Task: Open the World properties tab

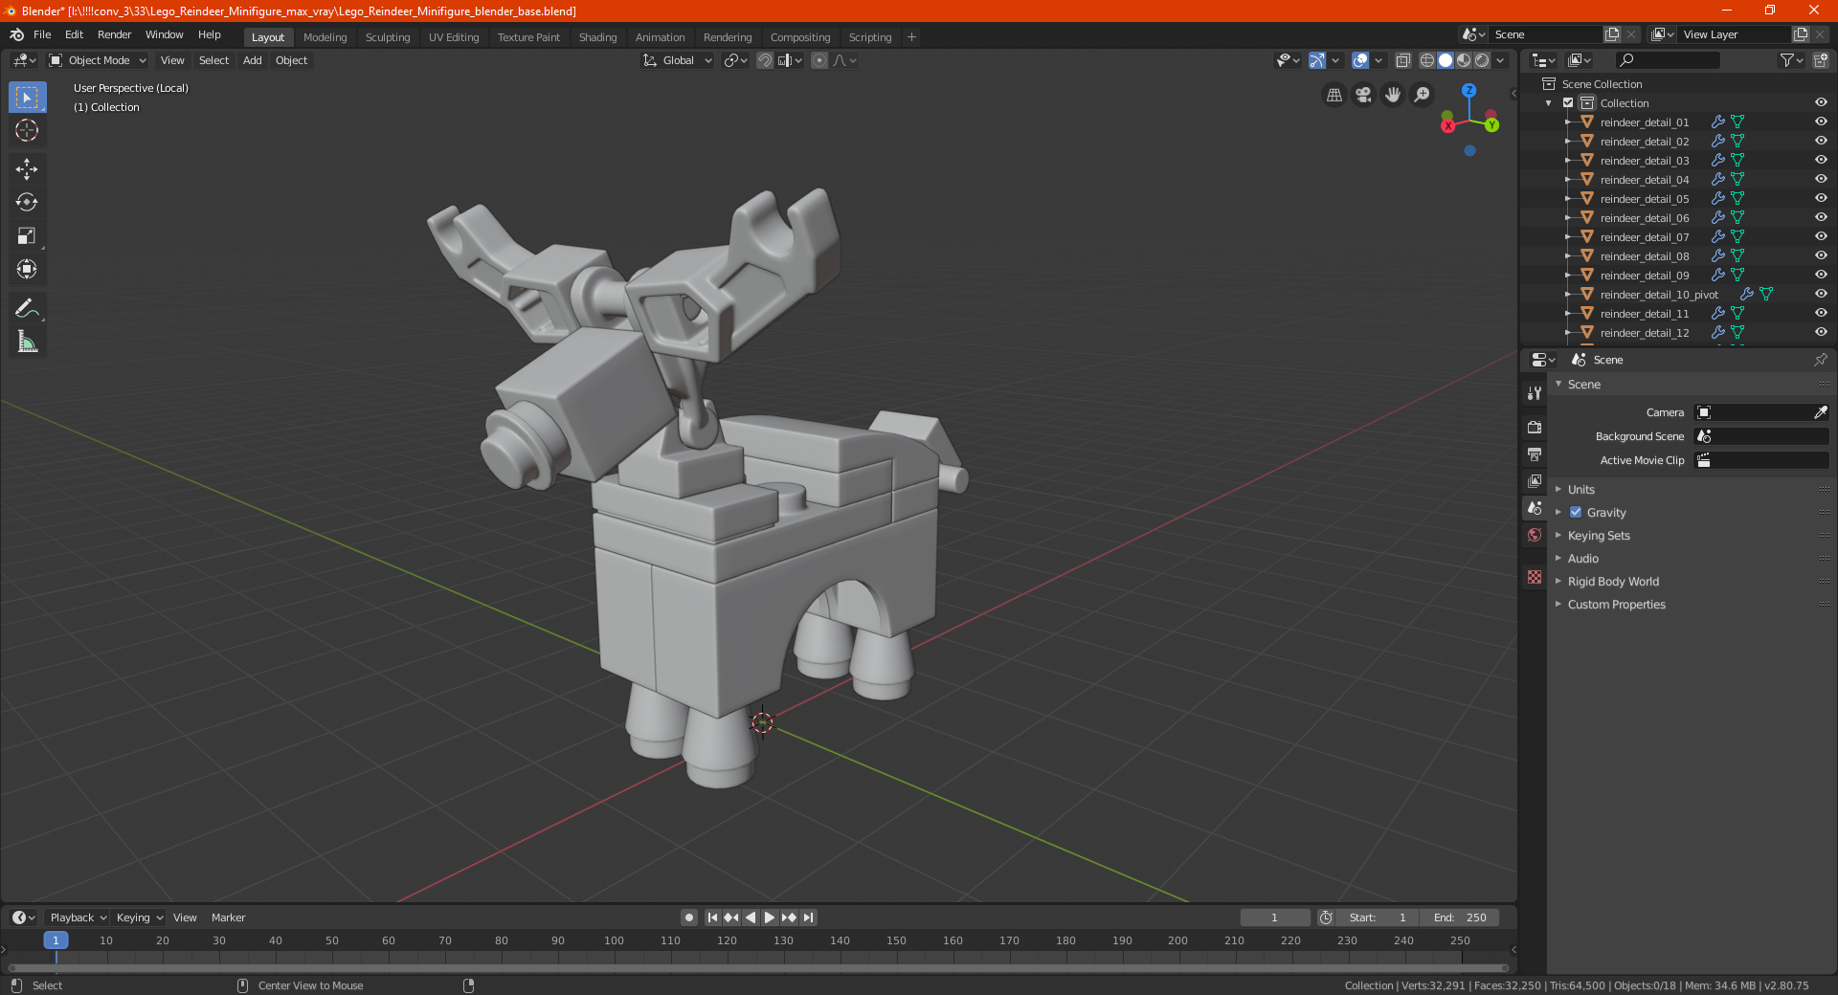Action: pos(1535,535)
